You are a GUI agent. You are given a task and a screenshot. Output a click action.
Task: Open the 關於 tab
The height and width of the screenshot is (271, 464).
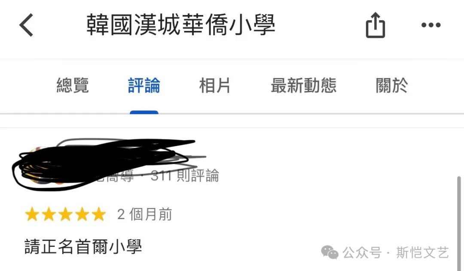pos(391,85)
